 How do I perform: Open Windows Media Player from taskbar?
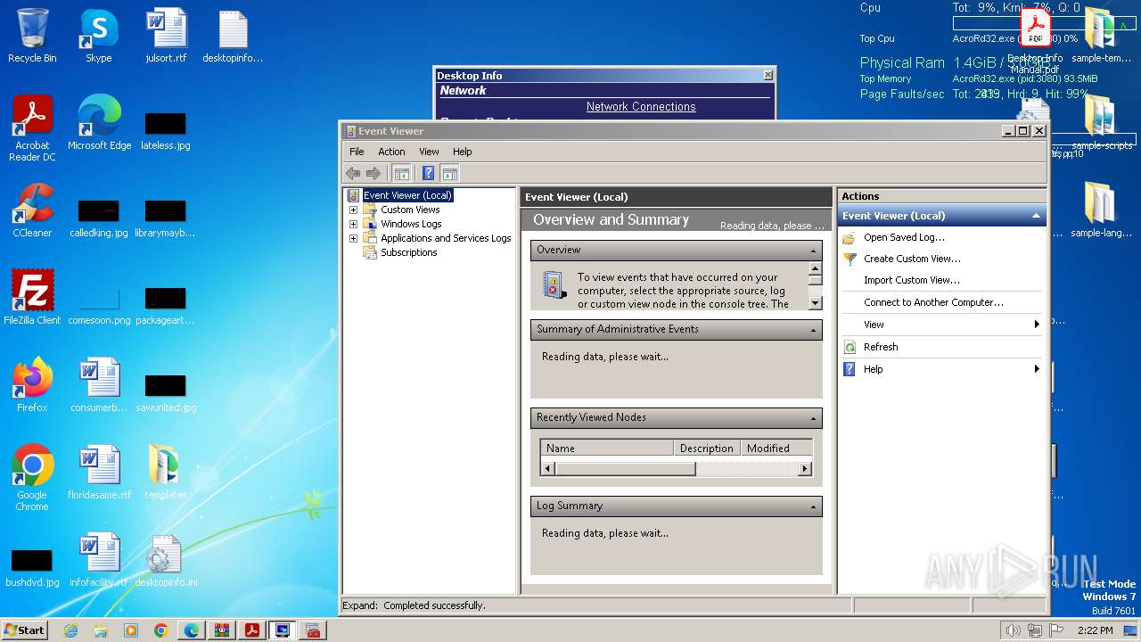tap(131, 630)
